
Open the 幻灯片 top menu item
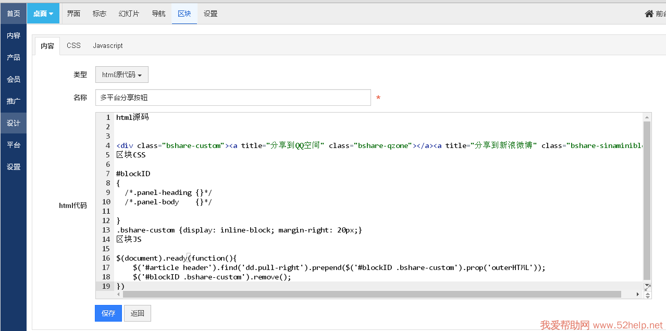(x=129, y=14)
